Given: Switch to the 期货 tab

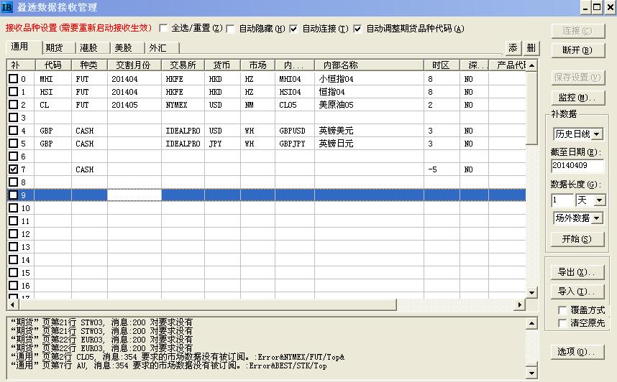Looking at the screenshot, I should 53,48.
